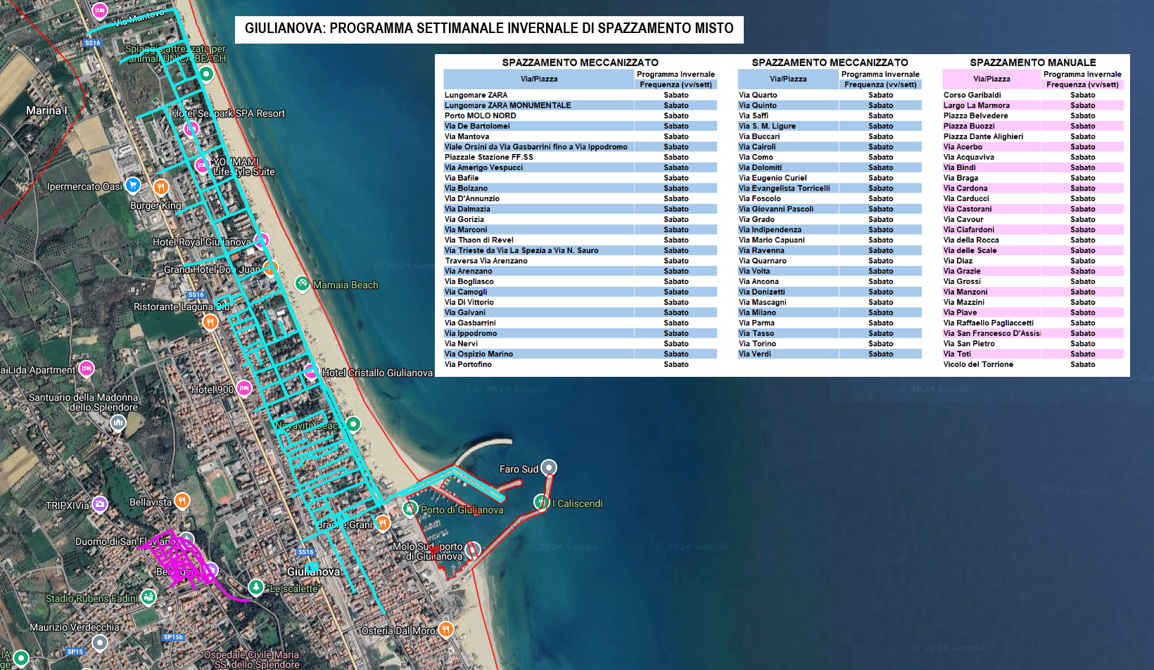Select the Faro Sud location marker
Screen dimensions: 1154x670
(549, 468)
